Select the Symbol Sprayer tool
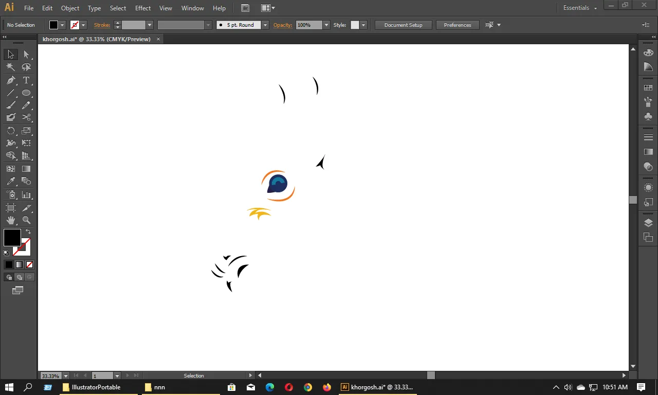The image size is (658, 395). (x=11, y=195)
